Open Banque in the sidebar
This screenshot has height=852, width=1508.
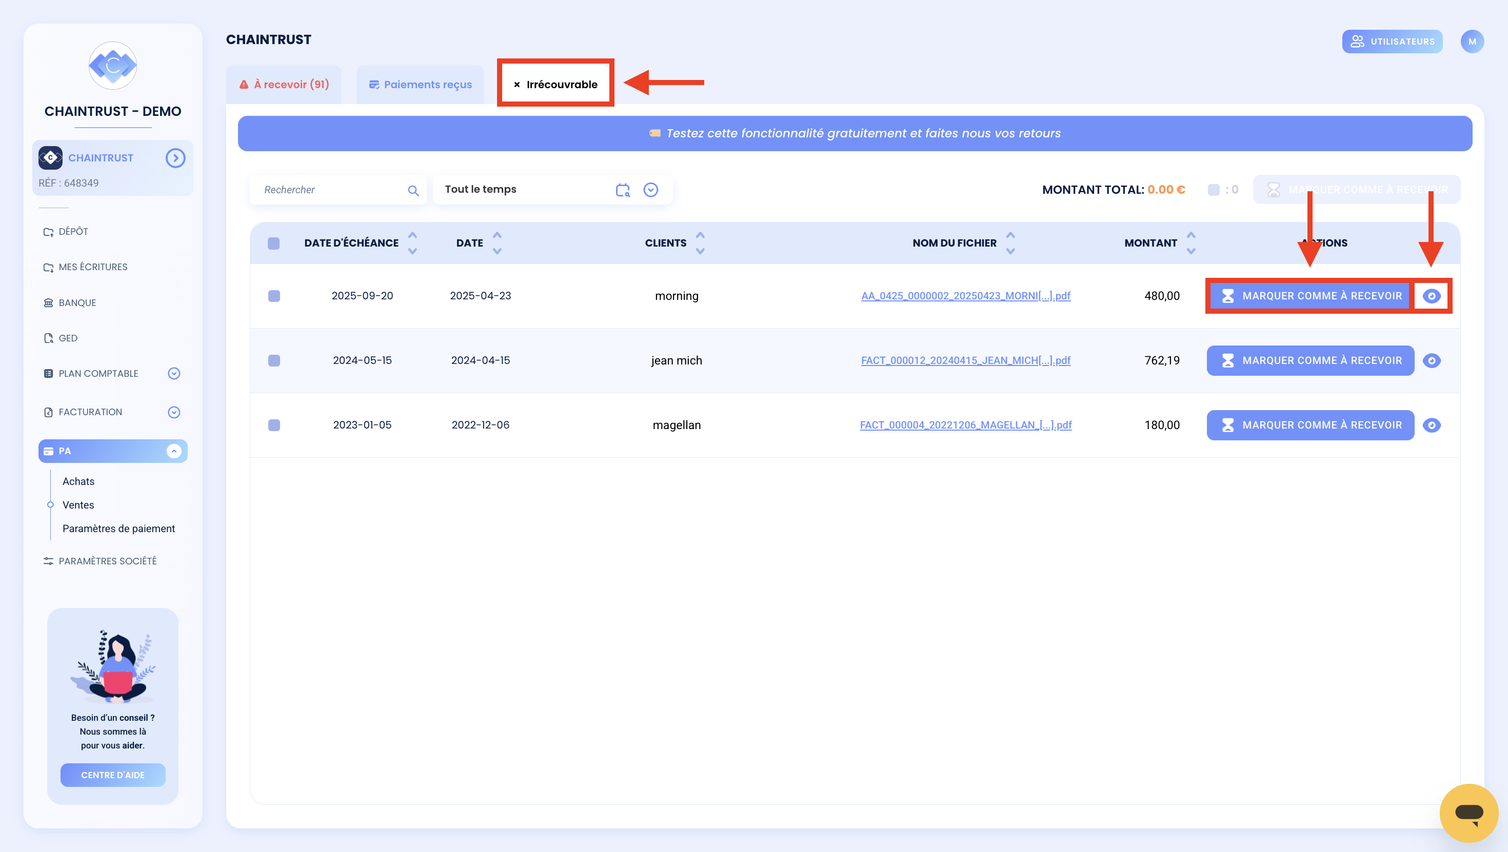coord(77,302)
